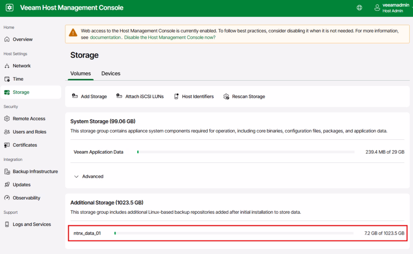Click the Storage icon in sidebar

point(7,92)
